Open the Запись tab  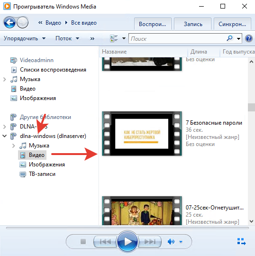pyautogui.click(x=193, y=24)
